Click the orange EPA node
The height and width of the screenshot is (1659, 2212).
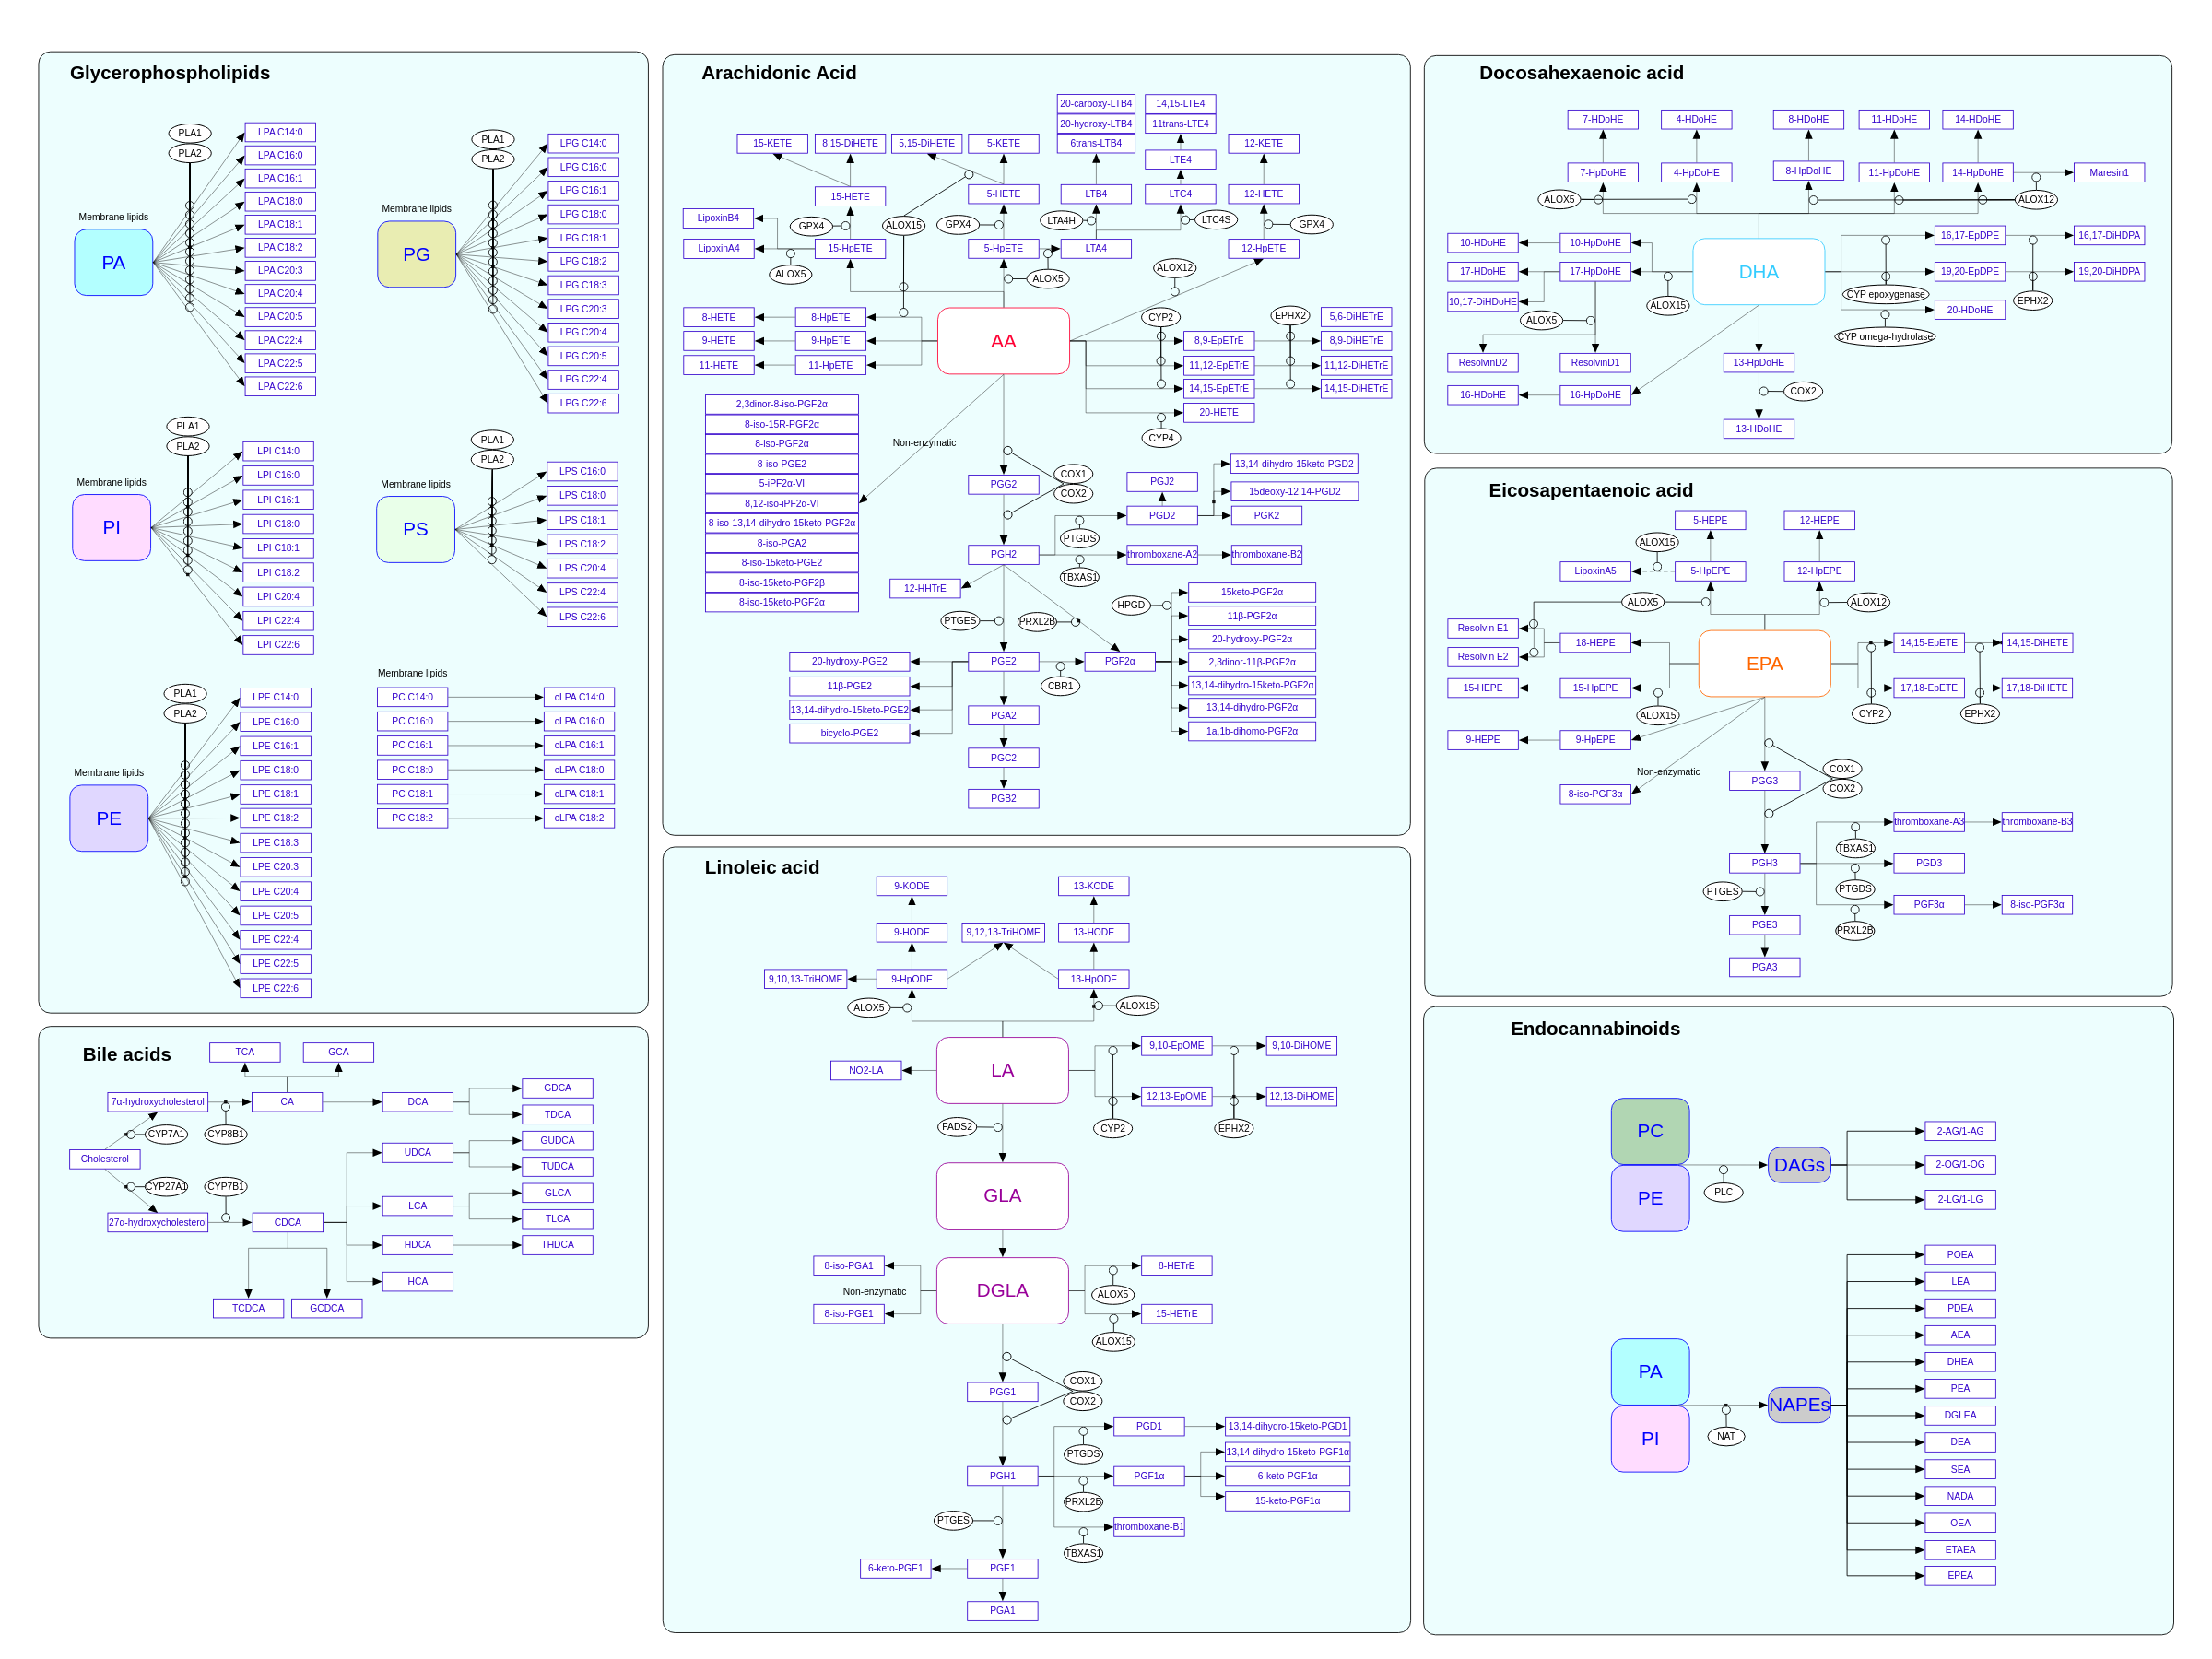click(x=1763, y=663)
